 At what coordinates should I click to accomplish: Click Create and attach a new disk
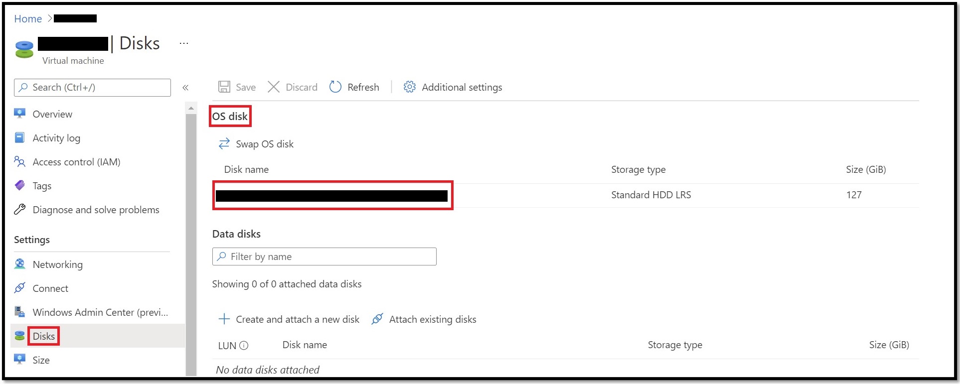[x=289, y=319]
